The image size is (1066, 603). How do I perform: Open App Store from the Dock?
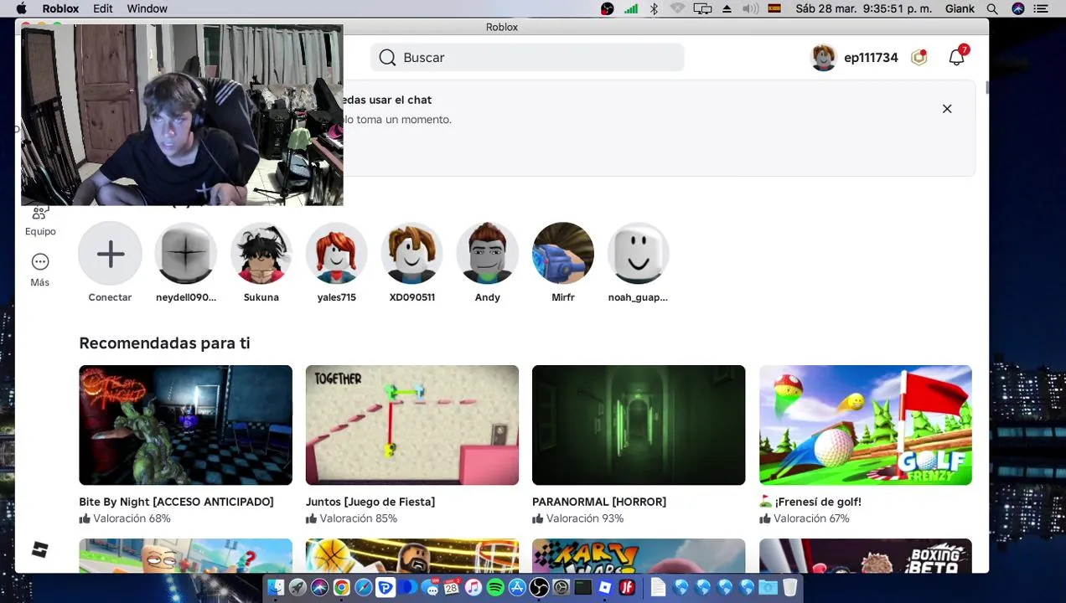[517, 587]
